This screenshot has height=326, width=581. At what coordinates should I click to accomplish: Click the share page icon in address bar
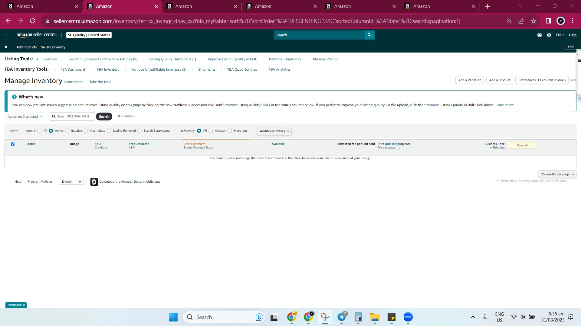[521, 21]
